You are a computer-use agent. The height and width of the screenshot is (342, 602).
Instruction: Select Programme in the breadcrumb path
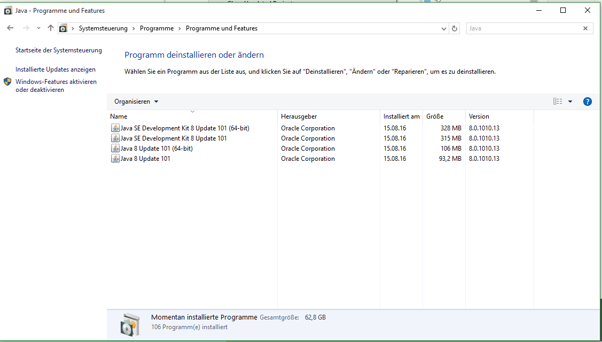[x=157, y=28]
